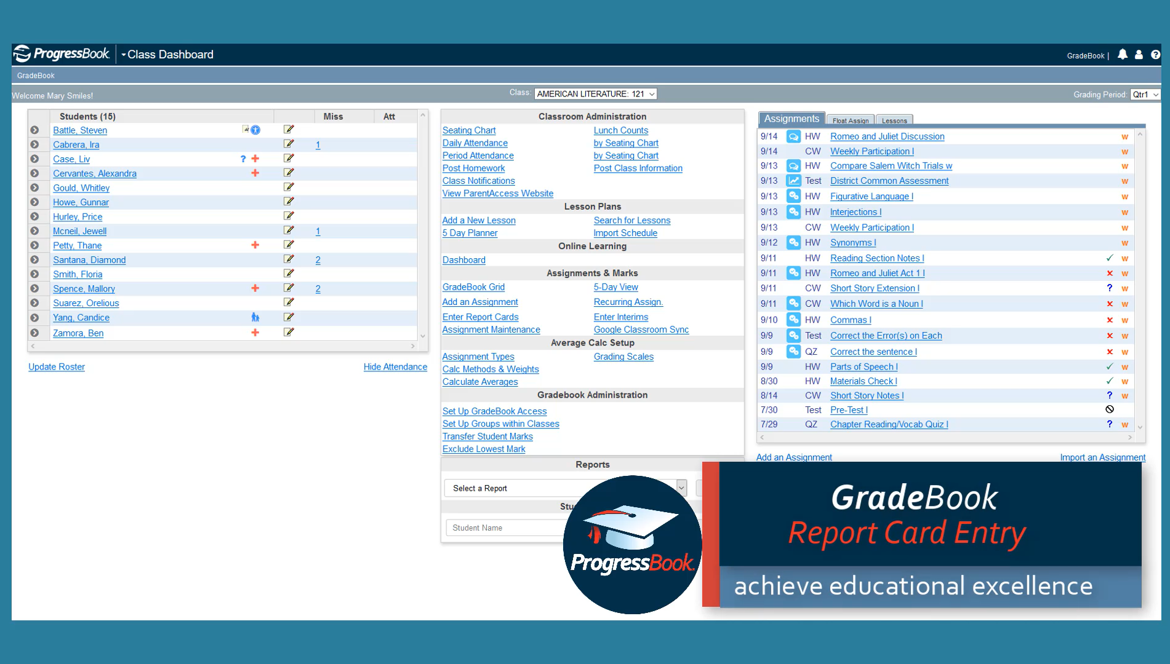1170x664 pixels.
Task: Expand student row arrow for Hurley, Price
Action: (35, 216)
